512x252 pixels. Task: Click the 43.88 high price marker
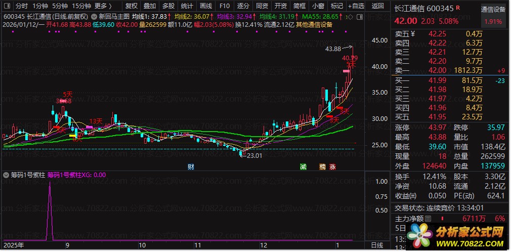[x=333, y=49]
